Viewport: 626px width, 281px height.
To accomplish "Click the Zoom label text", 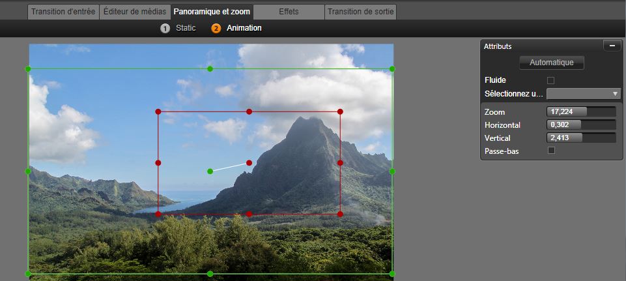I will (494, 112).
